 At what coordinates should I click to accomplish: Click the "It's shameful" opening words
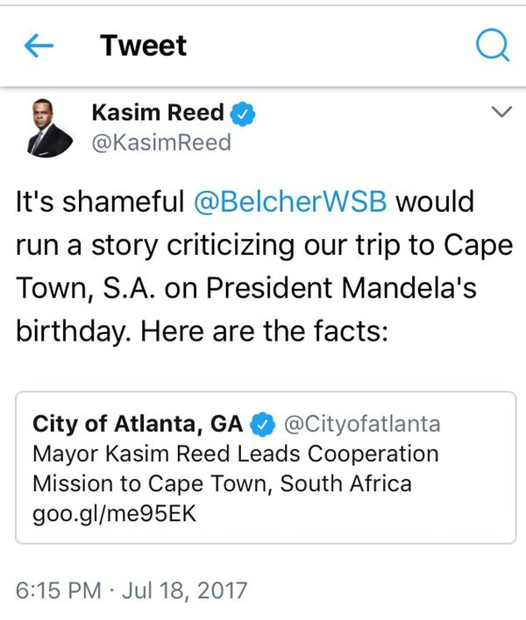click(x=97, y=203)
